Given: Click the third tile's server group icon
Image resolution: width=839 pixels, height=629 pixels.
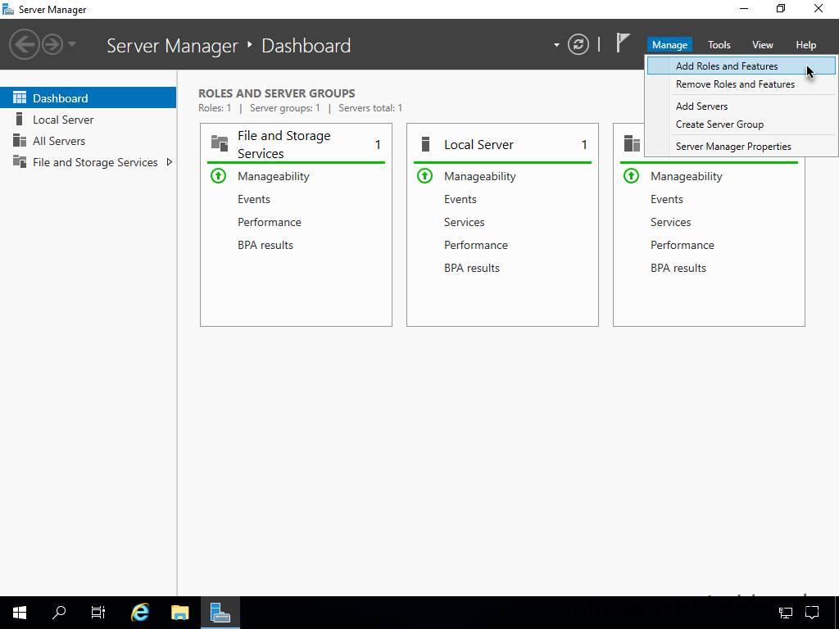Looking at the screenshot, I should 632,143.
